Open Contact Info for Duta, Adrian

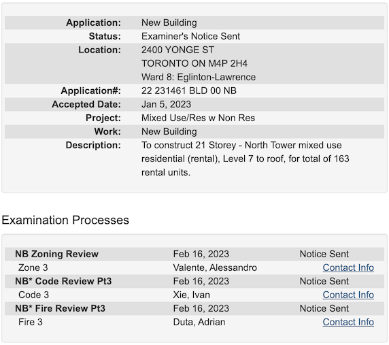coord(348,322)
